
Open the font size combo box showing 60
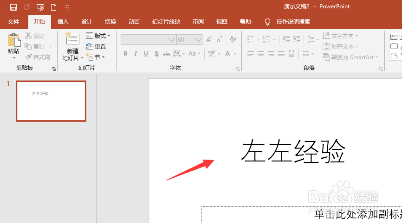tap(190, 40)
